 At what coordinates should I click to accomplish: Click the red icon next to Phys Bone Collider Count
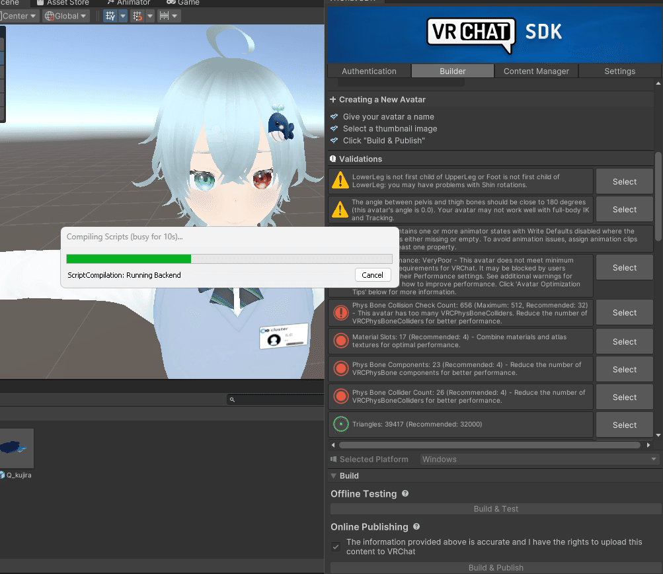tap(341, 396)
